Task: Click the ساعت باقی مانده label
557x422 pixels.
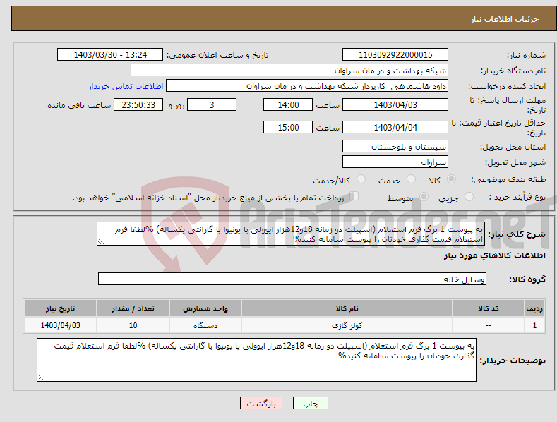Action: point(79,105)
